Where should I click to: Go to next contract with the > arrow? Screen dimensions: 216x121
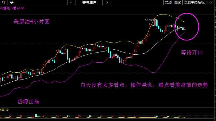[x=107, y=2]
